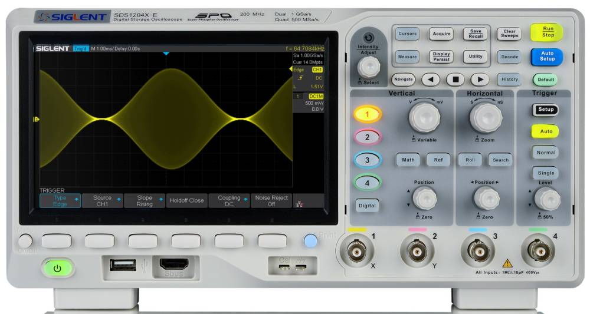Toggle channel 1 yellow button
The image size is (590, 314).
[367, 114]
